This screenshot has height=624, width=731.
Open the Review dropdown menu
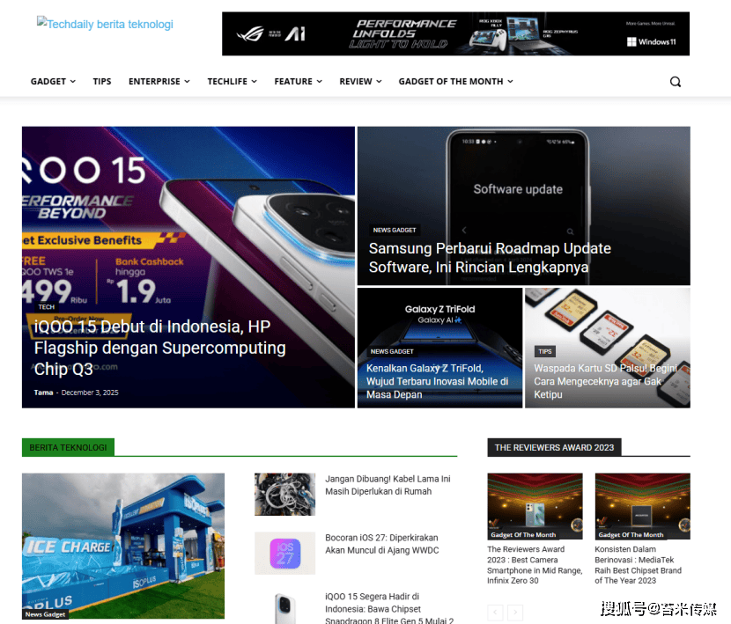360,82
